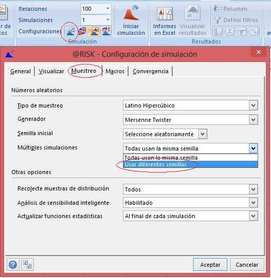
Task: Switch to the Macros tab
Action: pyautogui.click(x=115, y=71)
